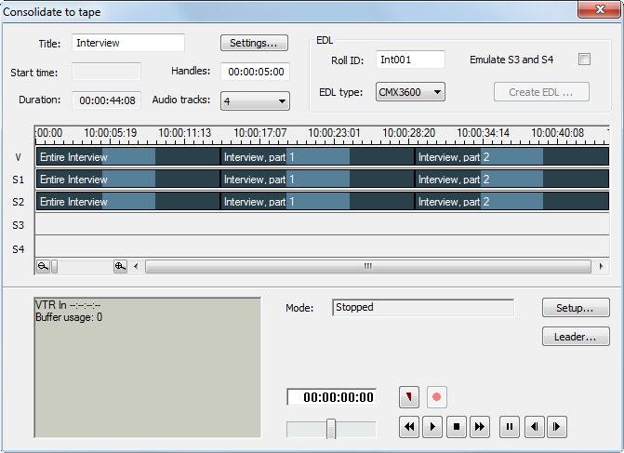Click the shuttle speed slider handle
The image size is (624, 453).
[331, 428]
